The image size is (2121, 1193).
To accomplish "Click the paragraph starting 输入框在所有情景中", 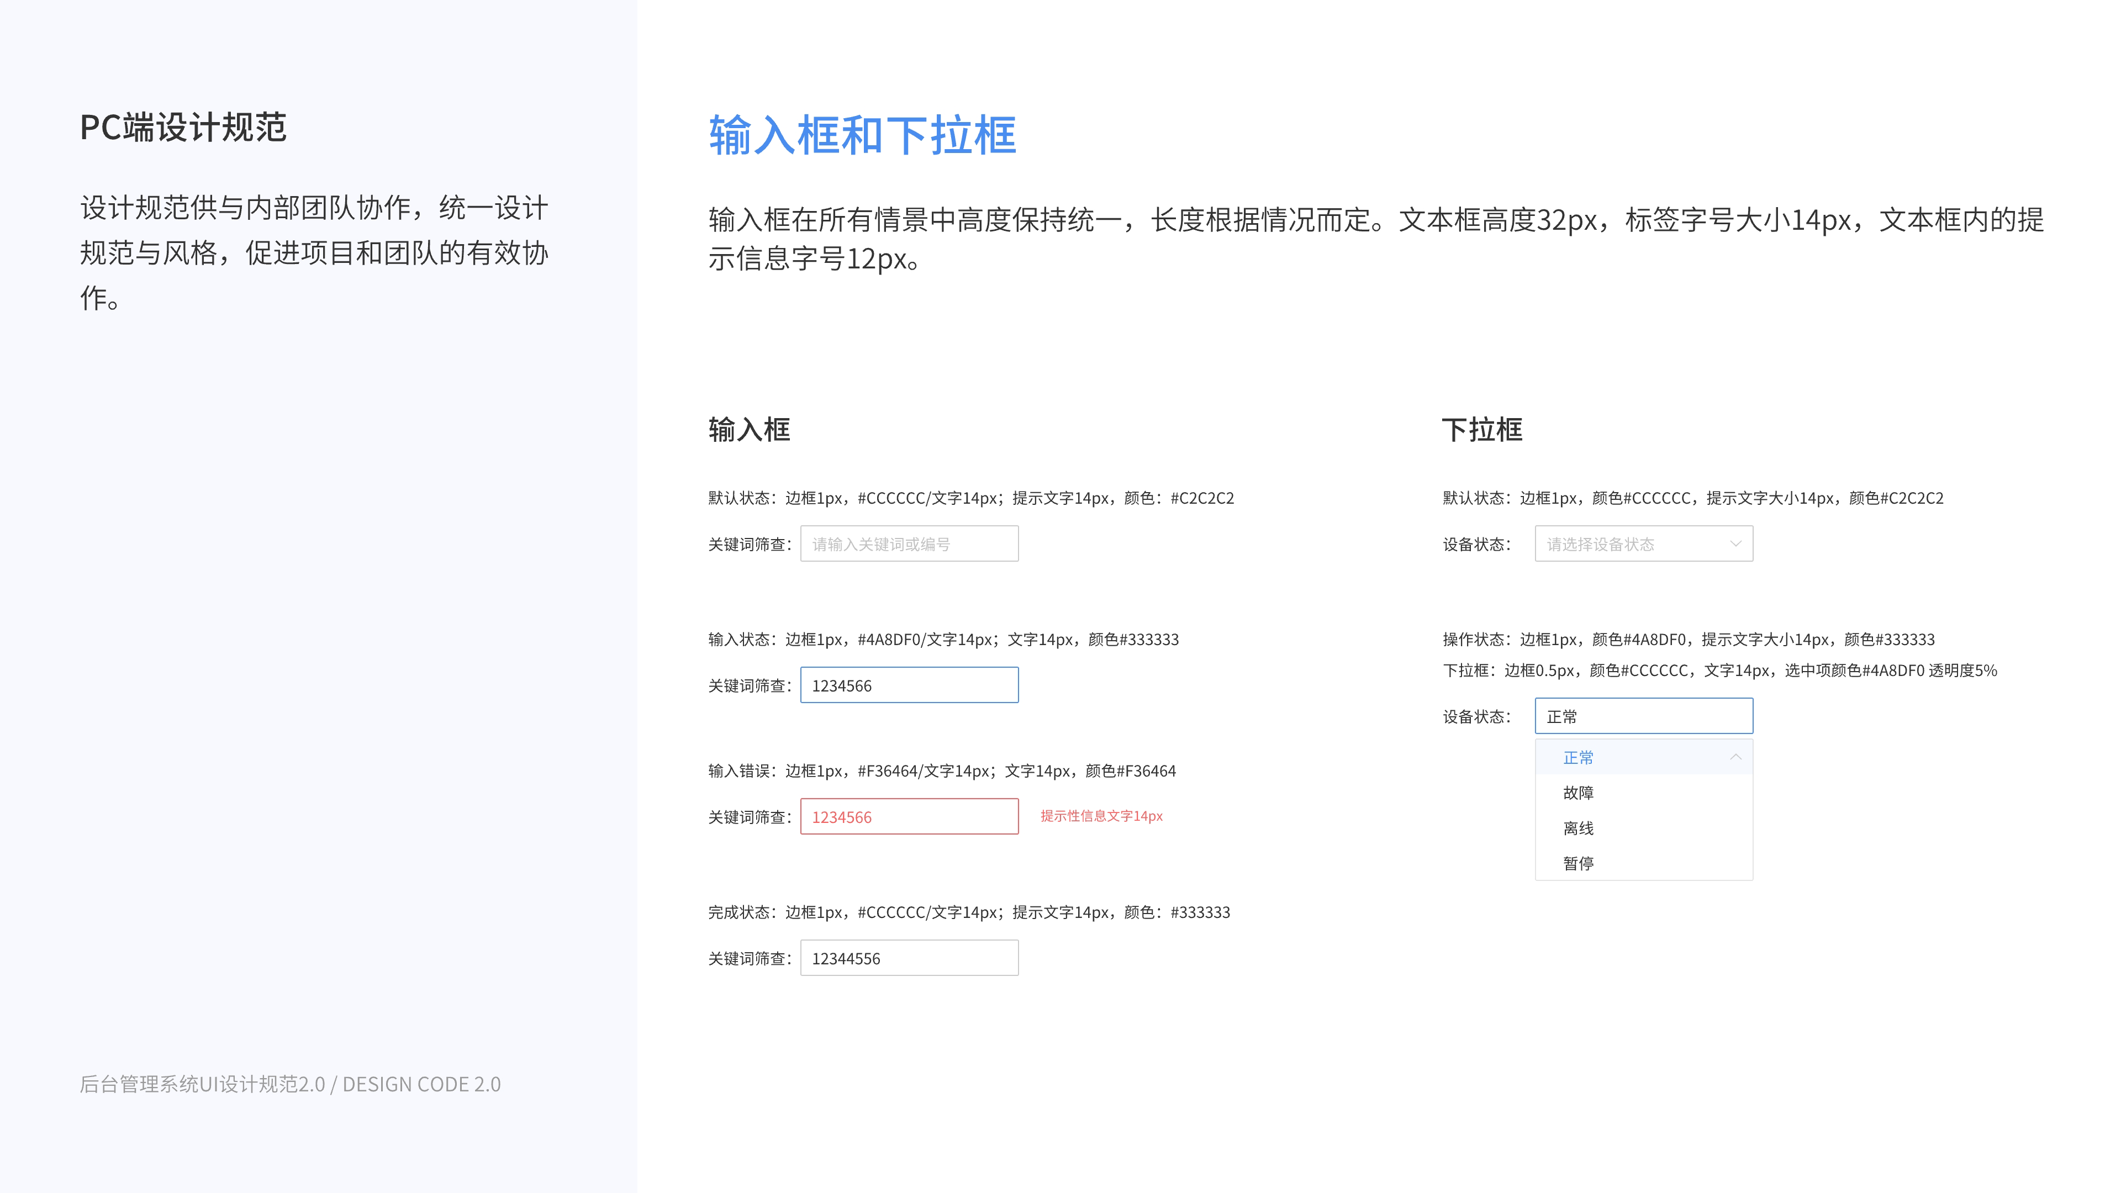I will (x=1376, y=239).
